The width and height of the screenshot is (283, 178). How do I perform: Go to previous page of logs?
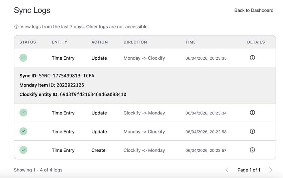click(x=227, y=170)
